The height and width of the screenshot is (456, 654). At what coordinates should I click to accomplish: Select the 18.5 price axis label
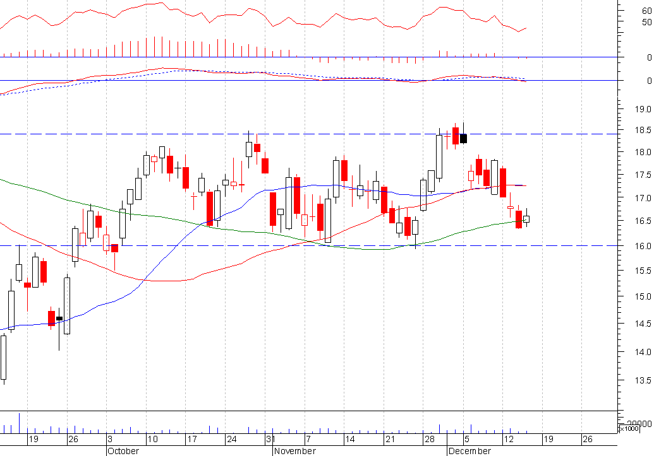point(643,131)
